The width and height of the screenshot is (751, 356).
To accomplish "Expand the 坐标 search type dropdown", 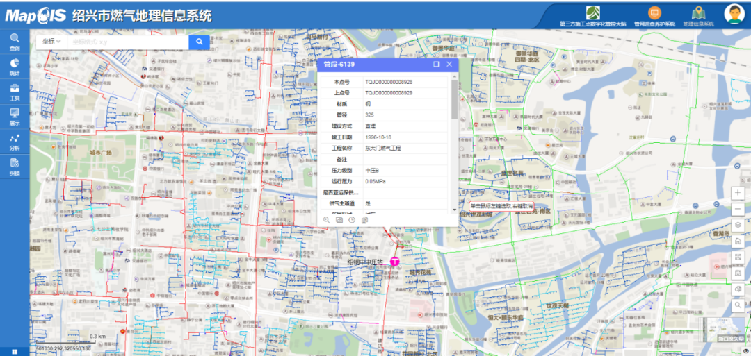I will 51,42.
